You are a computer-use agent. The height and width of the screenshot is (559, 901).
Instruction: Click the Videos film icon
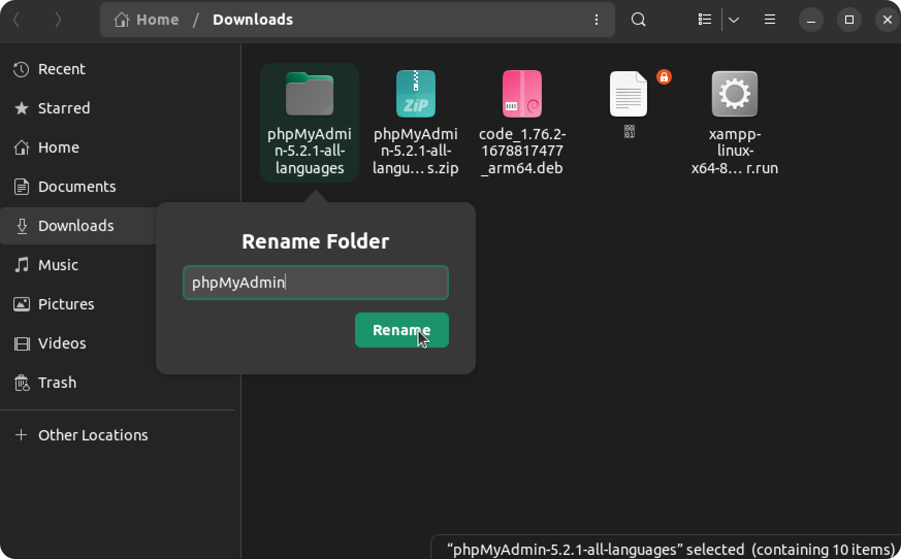coord(21,343)
